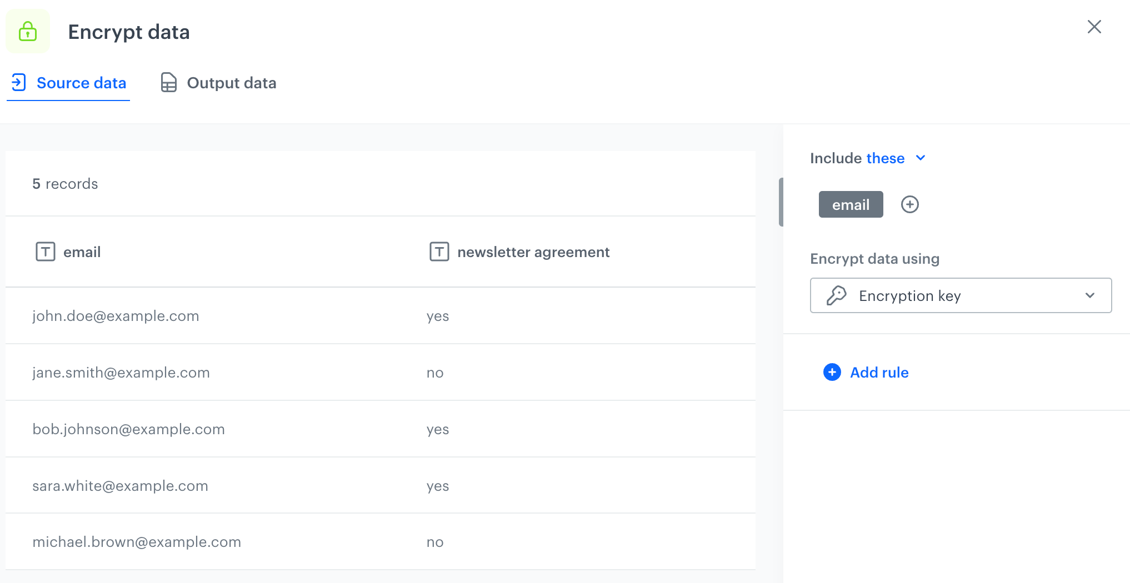Select the email column header
The height and width of the screenshot is (583, 1130).
(82, 252)
